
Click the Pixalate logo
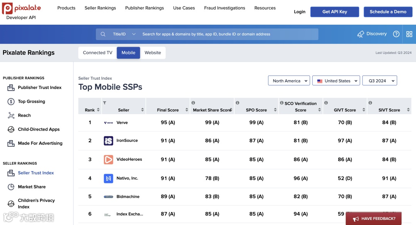click(x=21, y=8)
